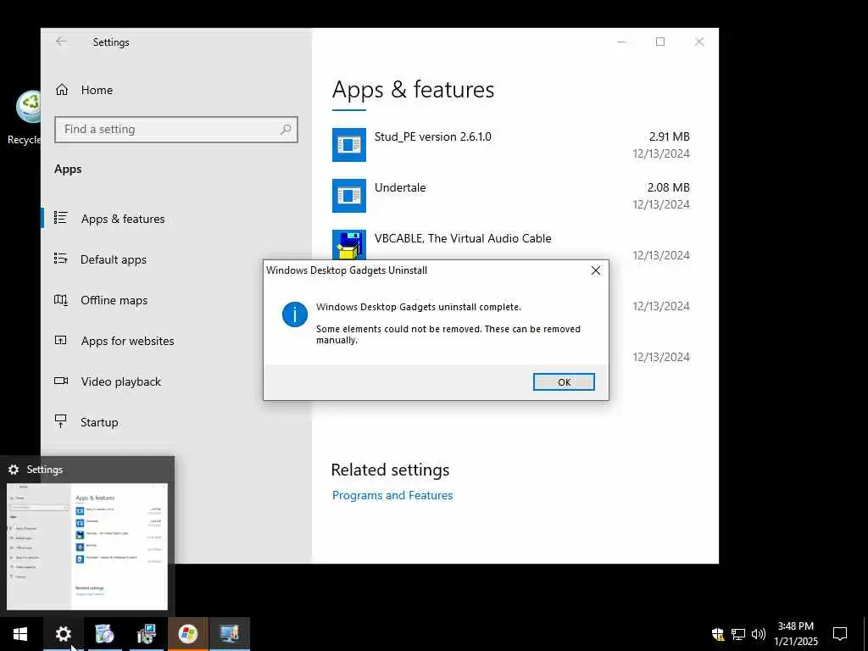Minimize the Settings window
This screenshot has height=651, width=868.
621,42
